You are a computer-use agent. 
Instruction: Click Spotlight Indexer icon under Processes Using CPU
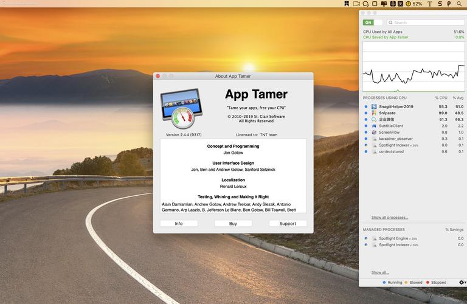375,145
